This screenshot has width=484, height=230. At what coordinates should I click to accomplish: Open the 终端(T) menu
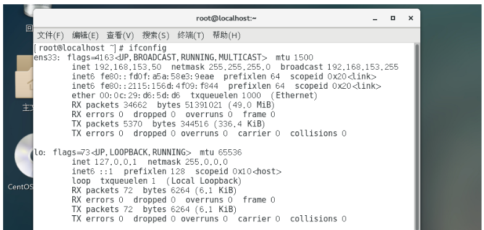pos(191,36)
